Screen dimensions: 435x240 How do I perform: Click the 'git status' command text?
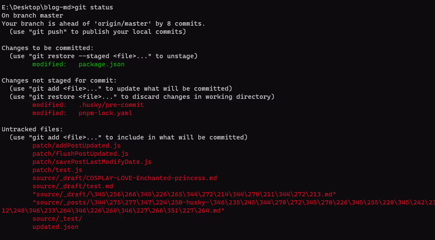(94, 8)
